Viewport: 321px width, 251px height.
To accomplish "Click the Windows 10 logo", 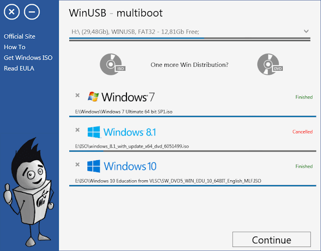I will pos(122,166).
